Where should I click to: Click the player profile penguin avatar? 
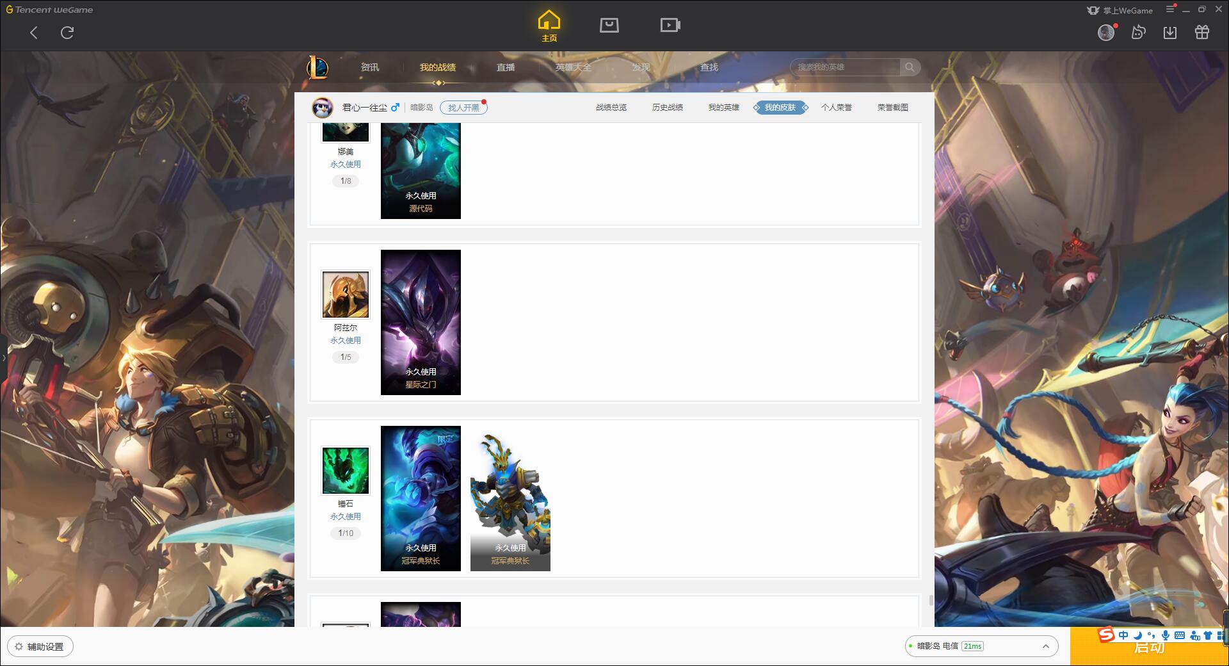(323, 108)
